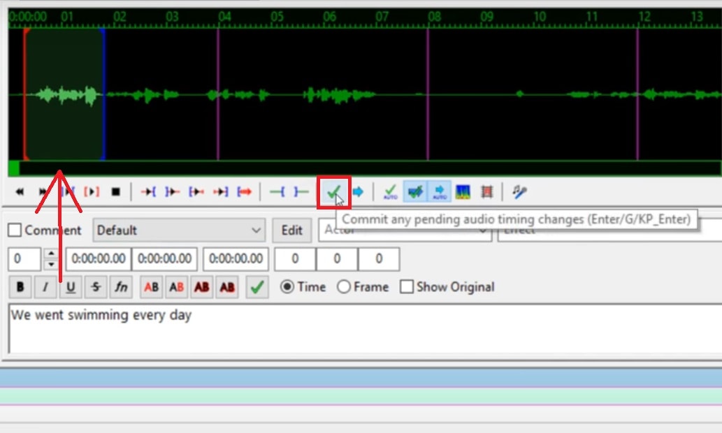Click the purple keyframe line near 12
The height and width of the screenshot is (433, 722).
[637, 94]
